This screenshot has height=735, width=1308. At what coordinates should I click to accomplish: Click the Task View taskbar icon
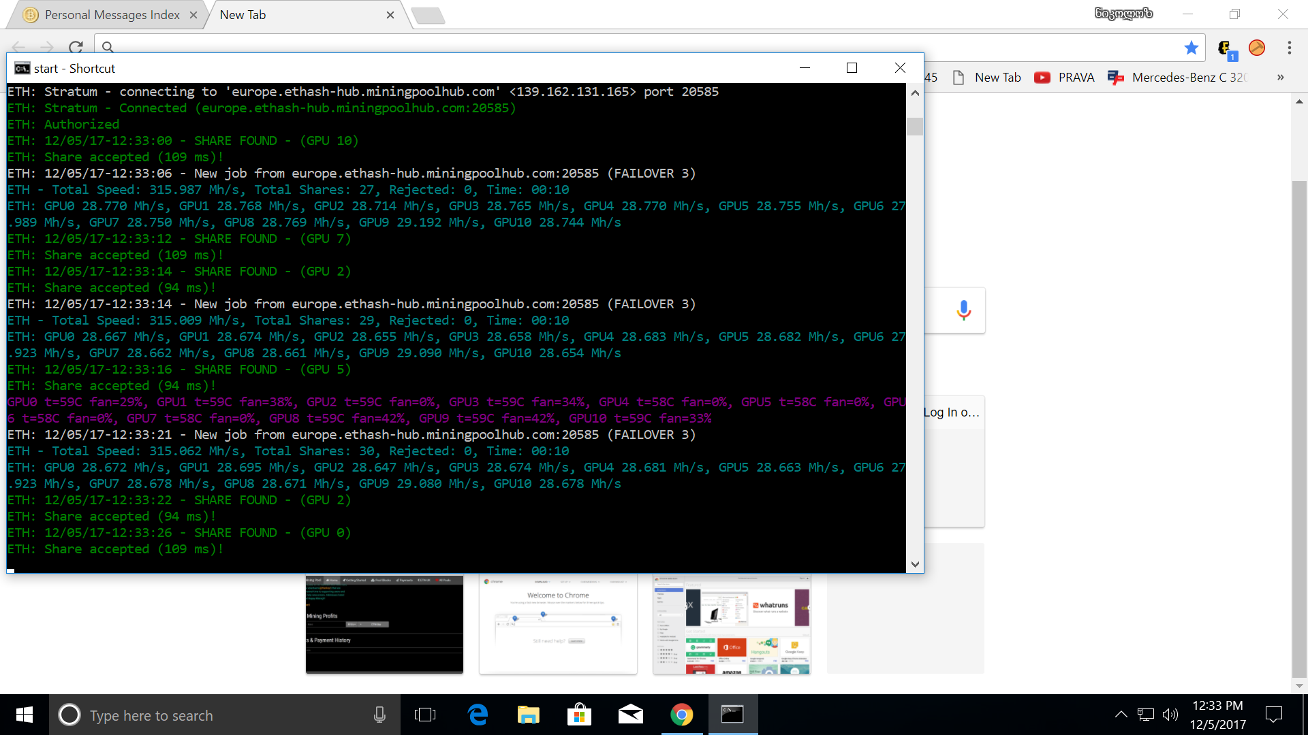pos(425,715)
